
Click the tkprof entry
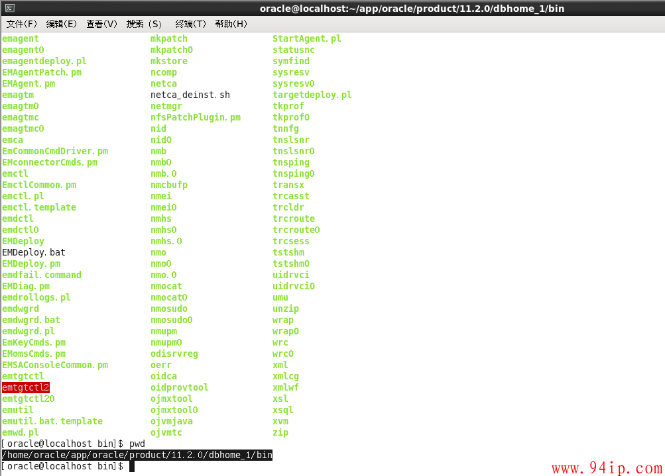point(288,107)
